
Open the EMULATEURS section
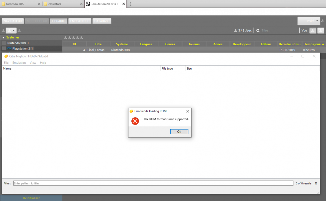(80, 21)
